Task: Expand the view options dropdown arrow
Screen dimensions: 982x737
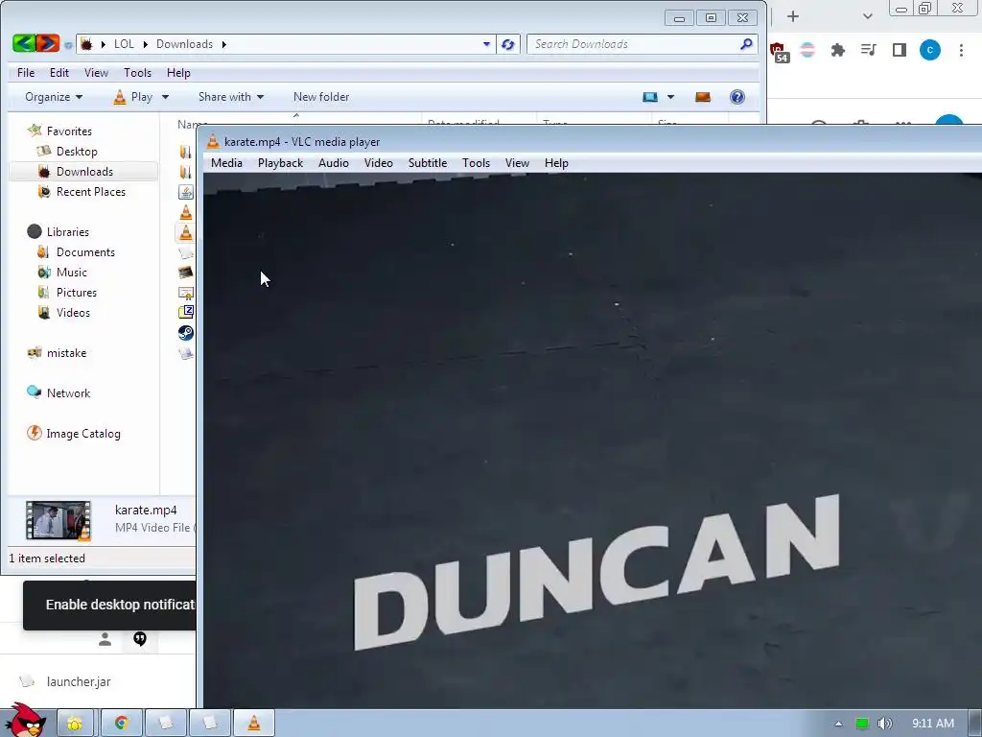Action: [x=670, y=97]
